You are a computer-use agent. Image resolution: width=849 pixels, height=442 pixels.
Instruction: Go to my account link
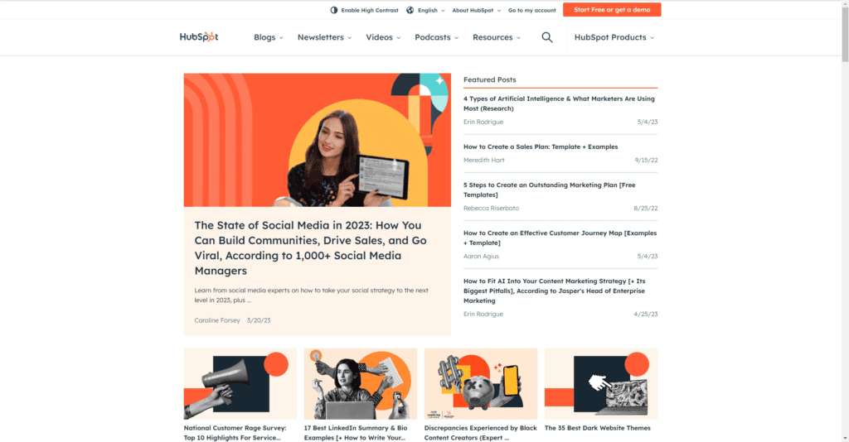(531, 10)
